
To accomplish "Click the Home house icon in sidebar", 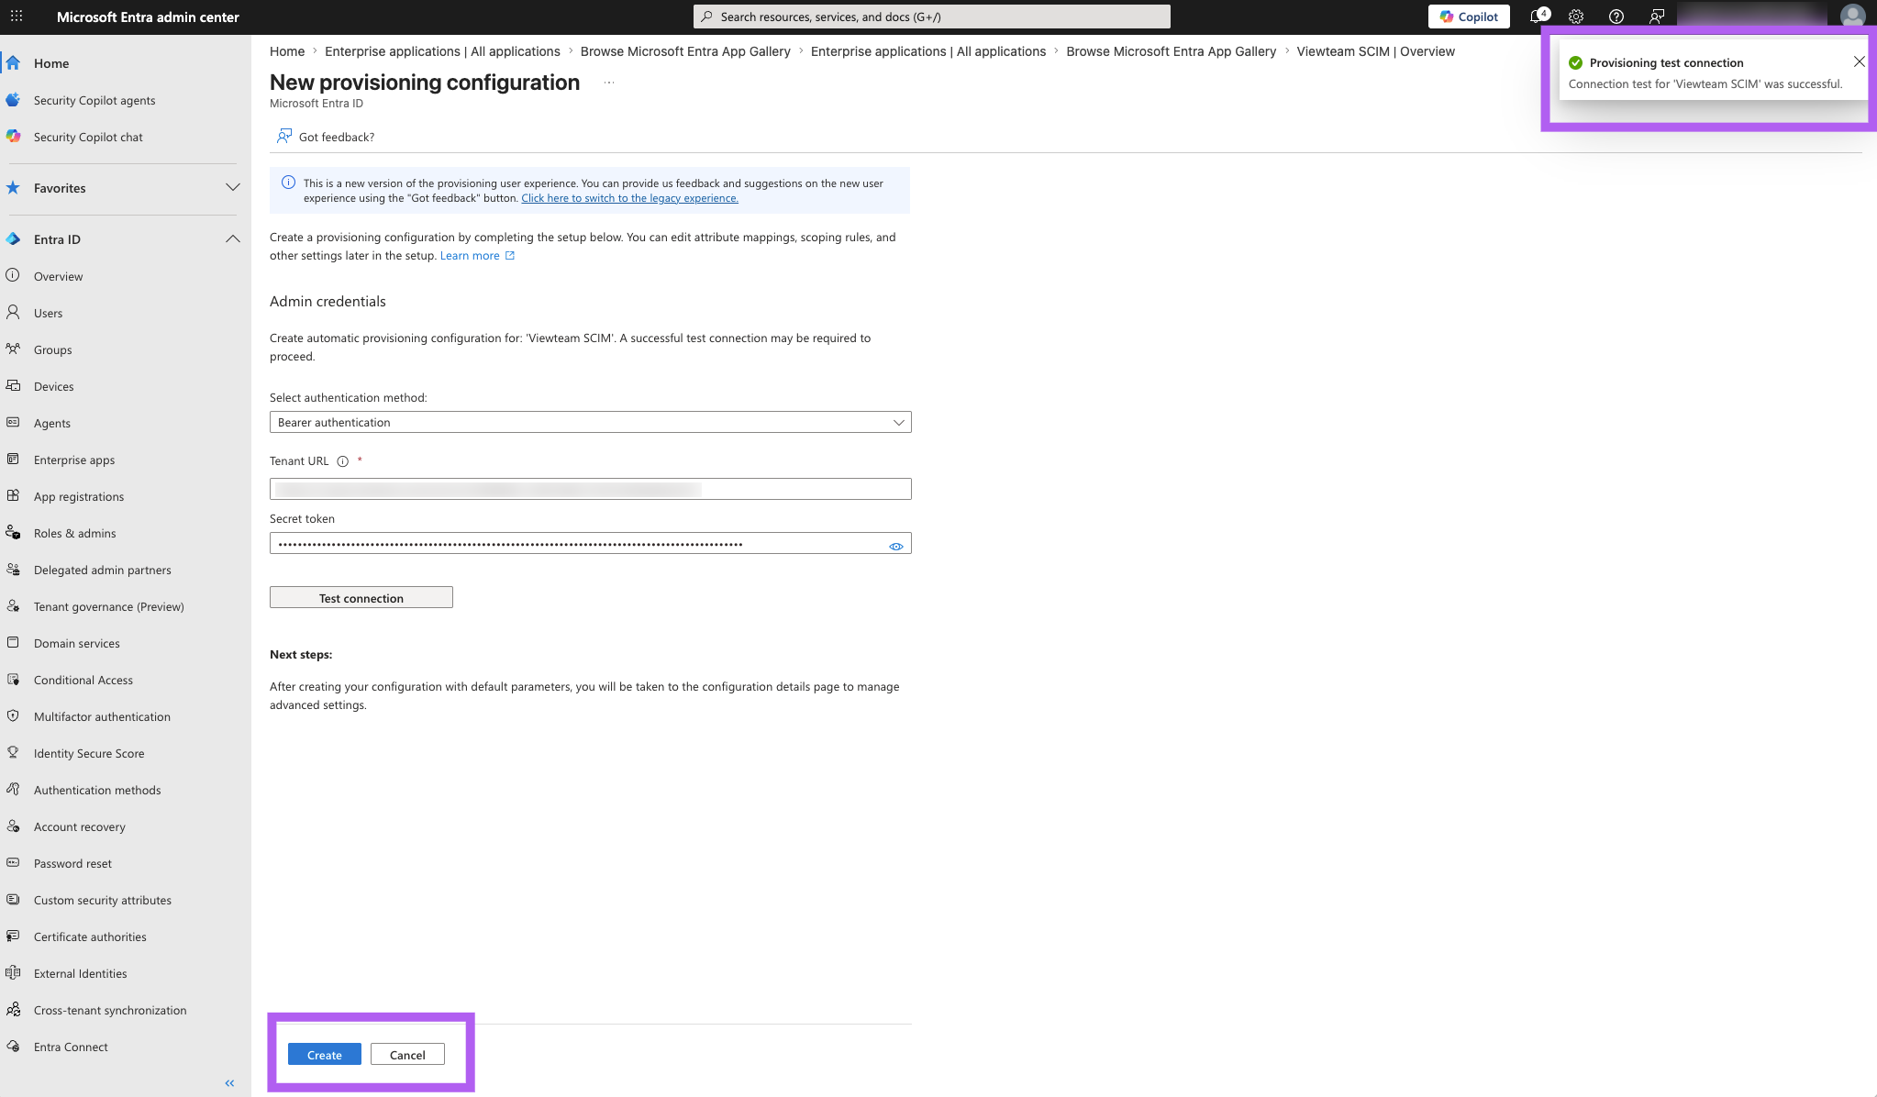I will pyautogui.click(x=13, y=63).
